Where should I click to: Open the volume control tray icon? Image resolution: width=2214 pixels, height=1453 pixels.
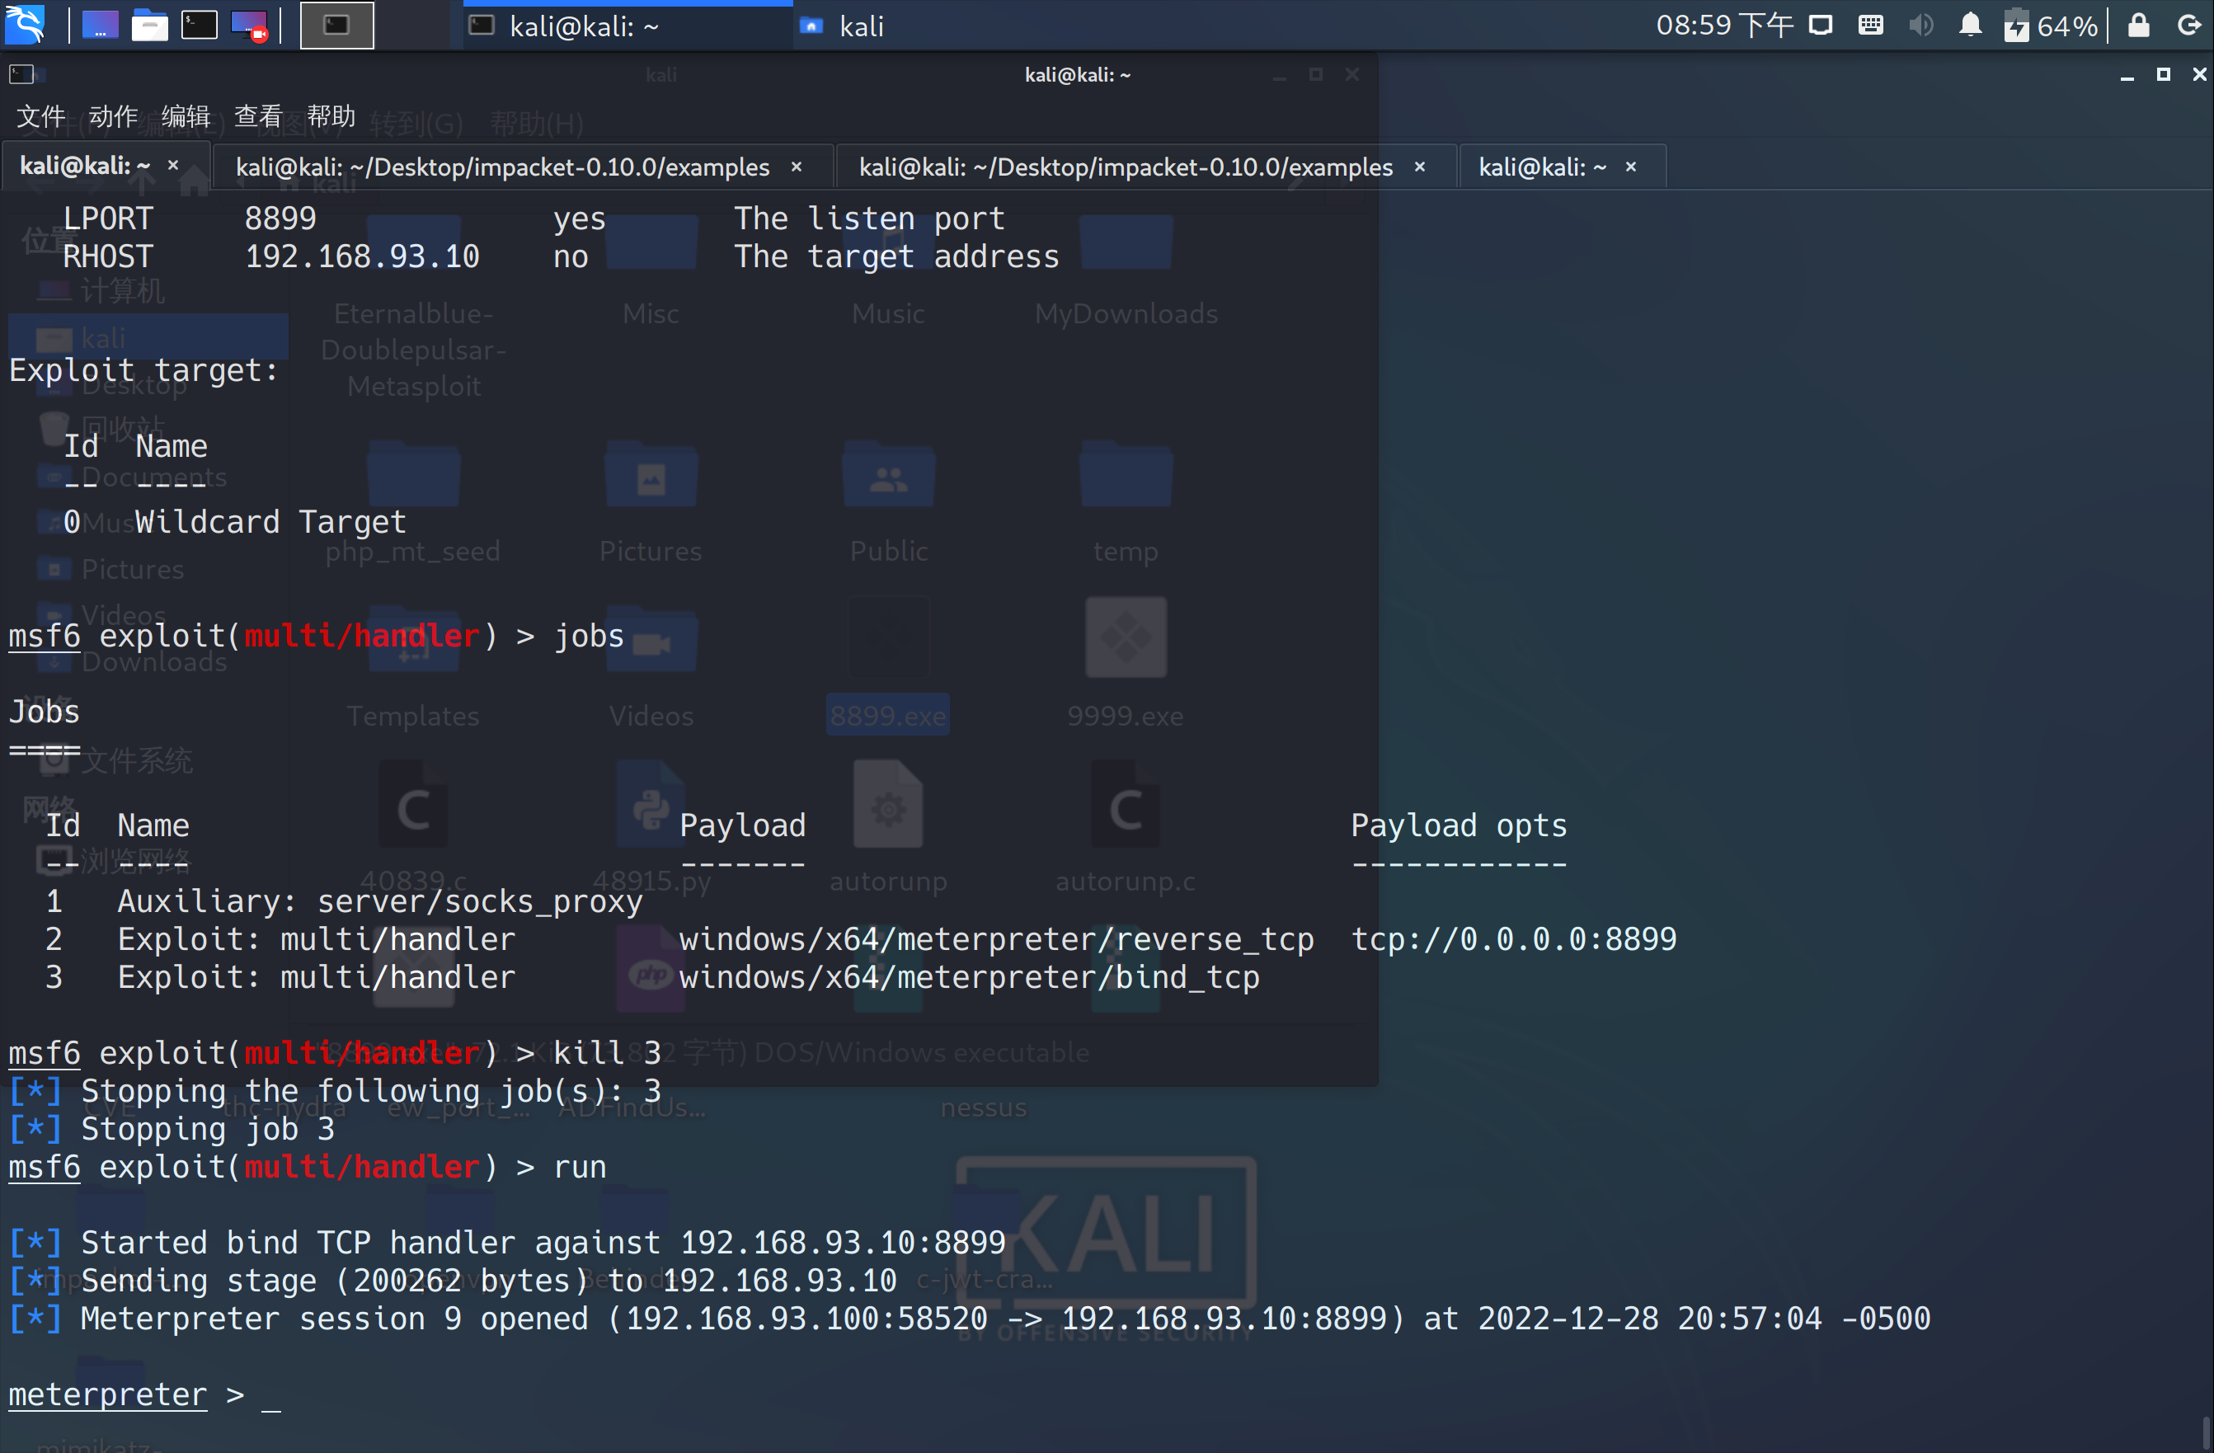pos(1920,25)
